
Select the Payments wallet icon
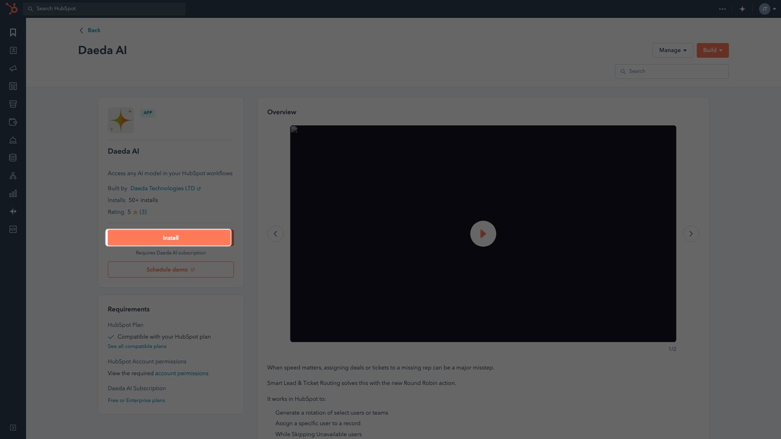tap(11, 121)
